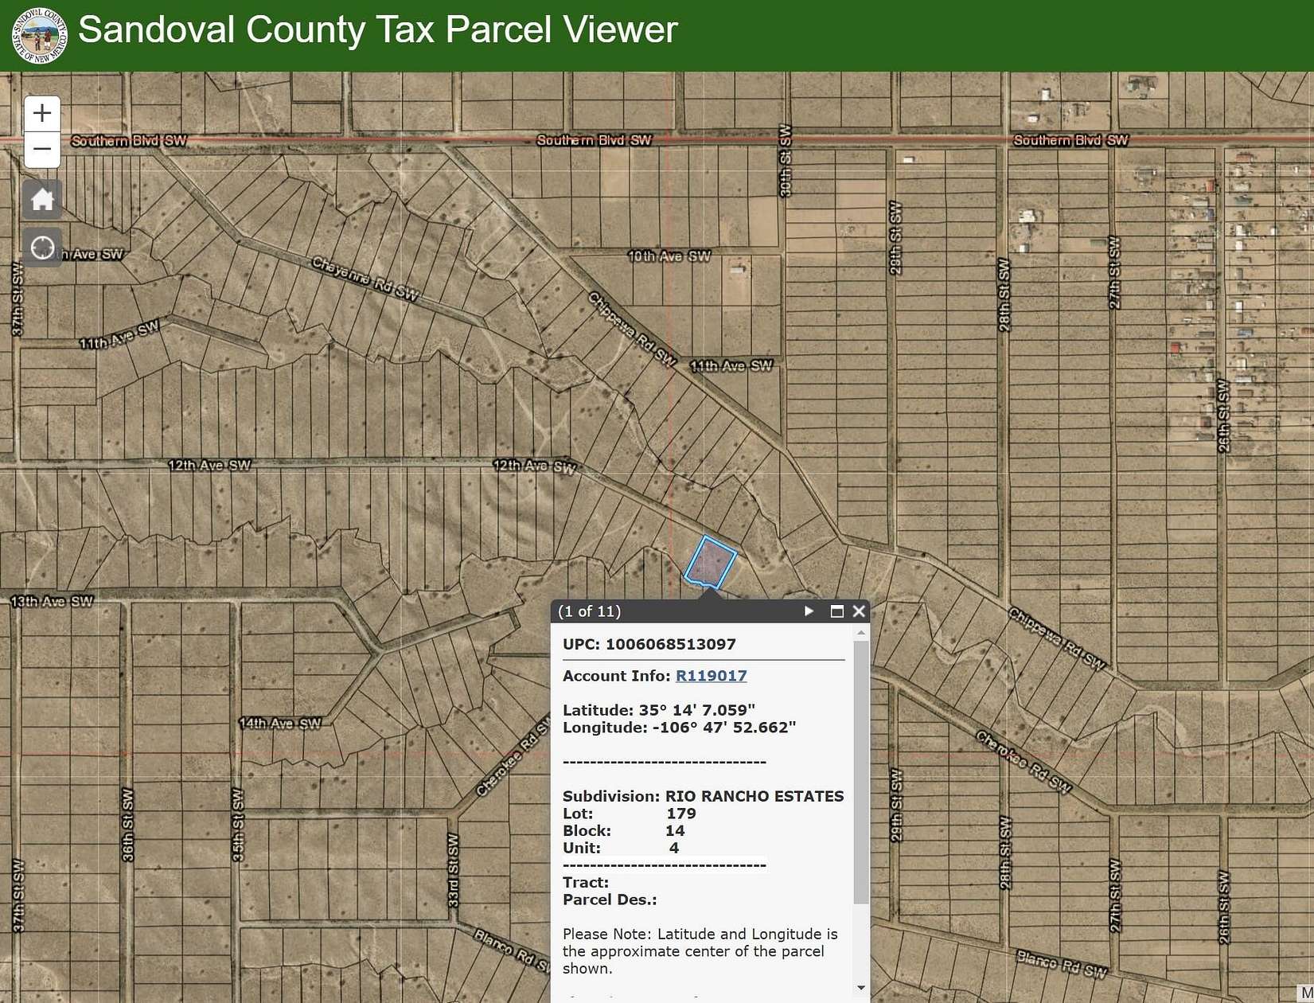Click the Zoom In plus icon
The width and height of the screenshot is (1314, 1003).
41,113
